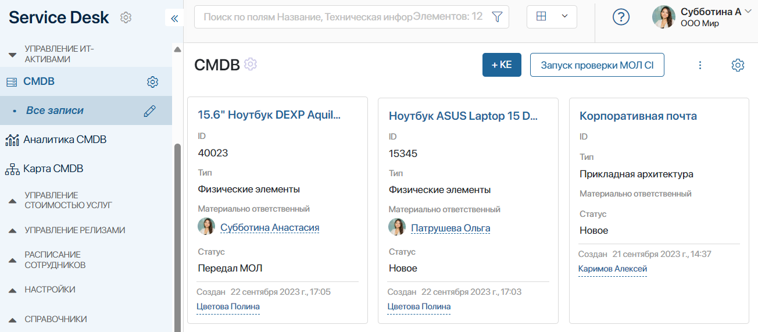The height and width of the screenshot is (332, 758).
Task: Collapse Управление ИТ-активами section
Action: click(13, 55)
